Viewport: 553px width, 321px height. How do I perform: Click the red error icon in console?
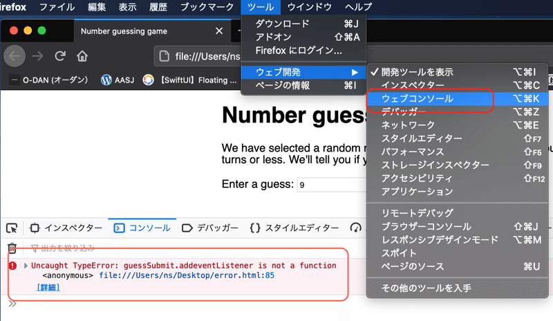12,266
